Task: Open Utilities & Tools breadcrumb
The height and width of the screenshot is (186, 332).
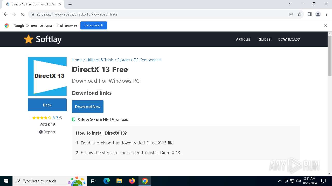Action: tap(100, 60)
